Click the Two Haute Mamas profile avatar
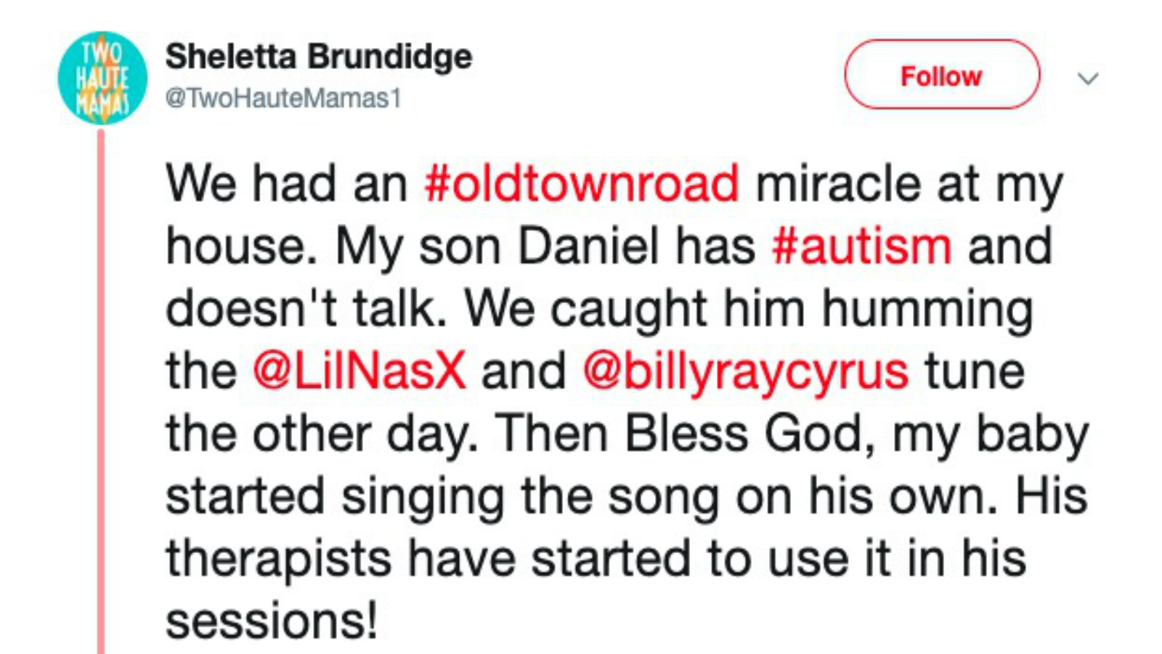This screenshot has height=654, width=1162. 102,78
